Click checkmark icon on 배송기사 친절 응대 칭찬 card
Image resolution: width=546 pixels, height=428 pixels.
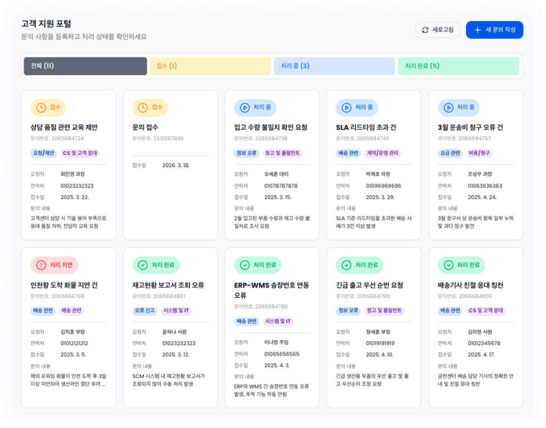pyautogui.click(x=448, y=265)
